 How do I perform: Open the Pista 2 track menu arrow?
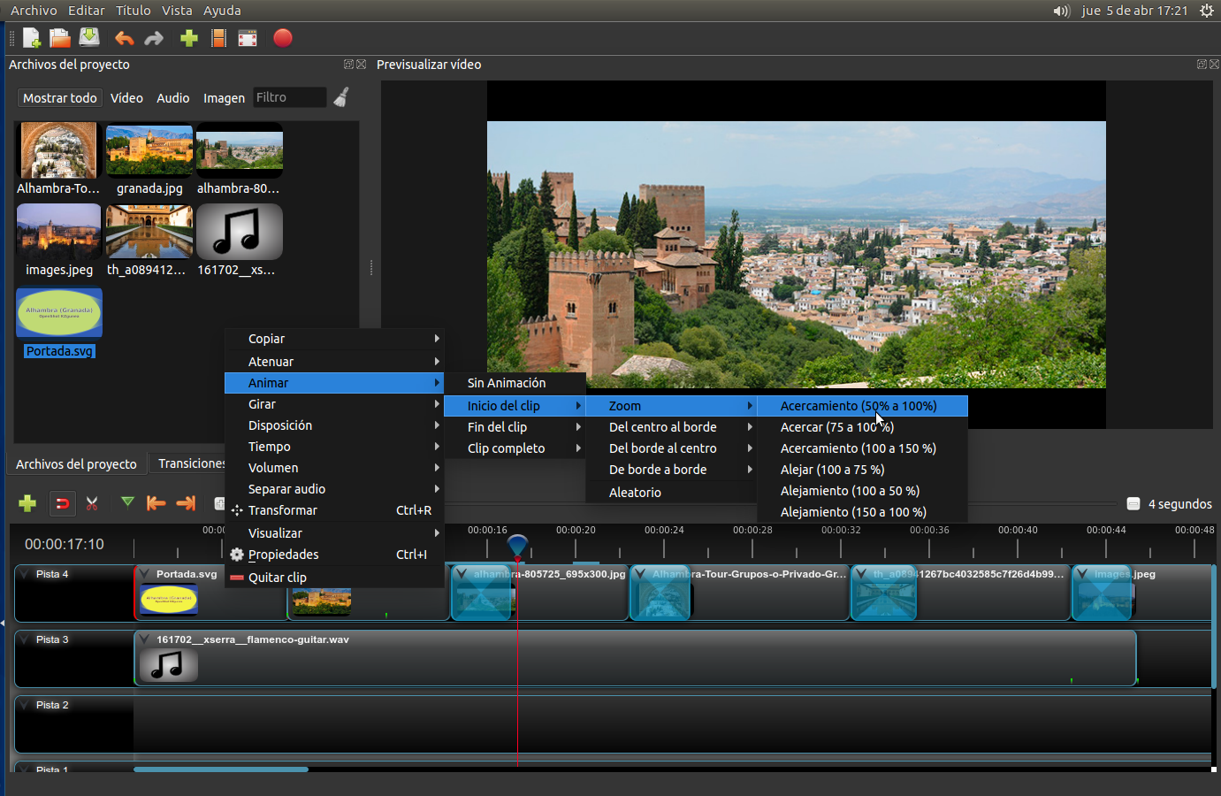(25, 705)
